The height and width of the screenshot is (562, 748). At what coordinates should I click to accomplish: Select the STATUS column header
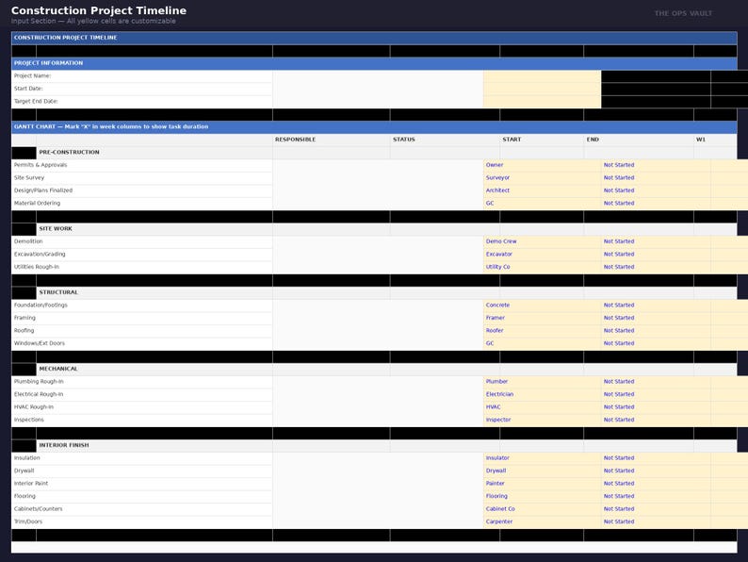(445, 140)
